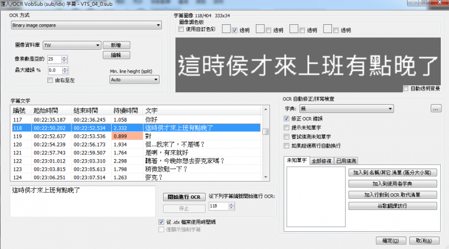Select row 121 是啊，有來就好
449x249 pixels.
pyautogui.click(x=136, y=153)
